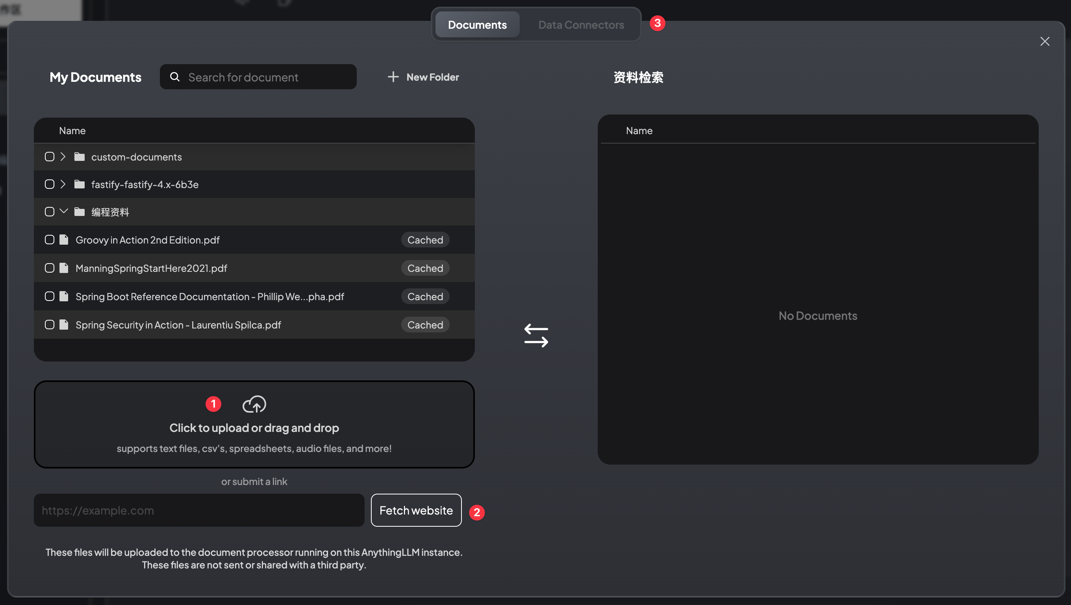The width and height of the screenshot is (1071, 605).
Task: Expand the fastify-fastify-4.x-6b3e folder chevron
Action: 63,184
